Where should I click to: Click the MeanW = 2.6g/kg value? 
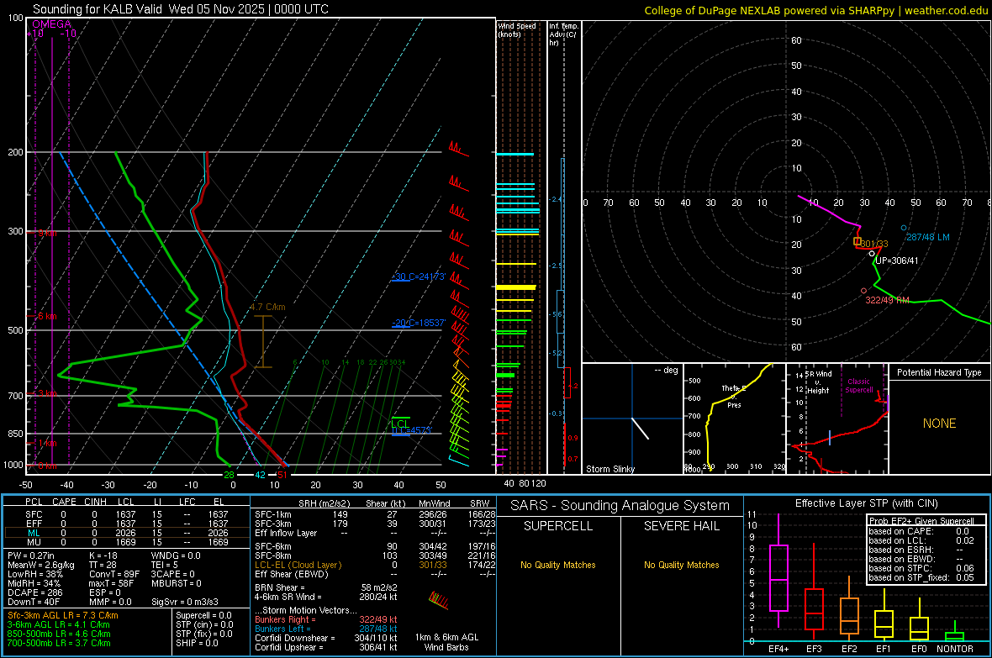41,565
